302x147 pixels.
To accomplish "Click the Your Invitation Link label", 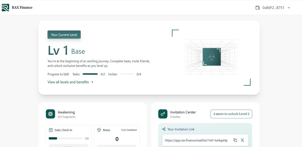I will pyautogui.click(x=181, y=129).
